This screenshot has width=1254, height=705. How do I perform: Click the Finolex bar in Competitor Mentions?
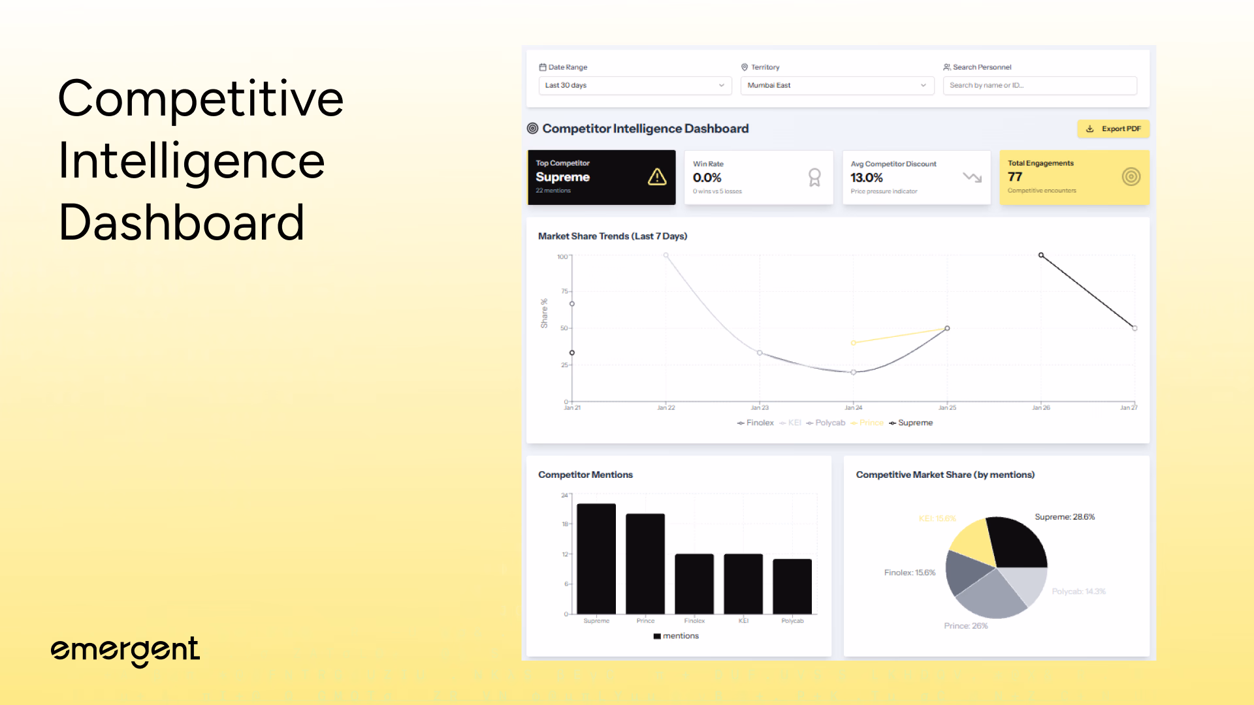click(694, 584)
